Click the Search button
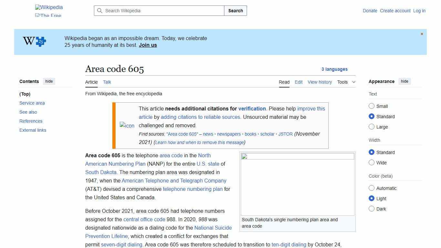This screenshot has height=248, width=441. [235, 11]
